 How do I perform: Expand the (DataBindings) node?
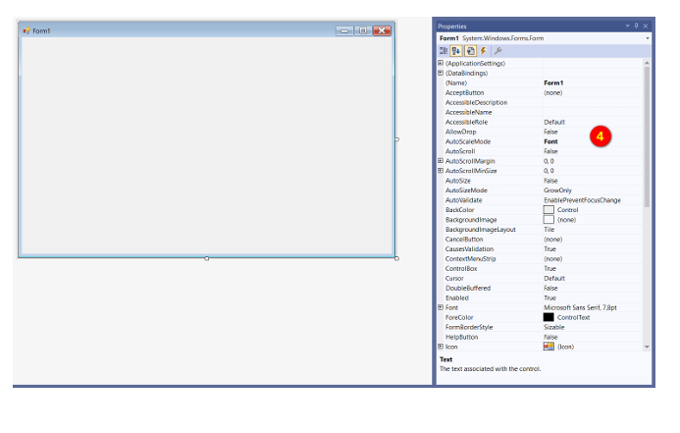click(441, 73)
